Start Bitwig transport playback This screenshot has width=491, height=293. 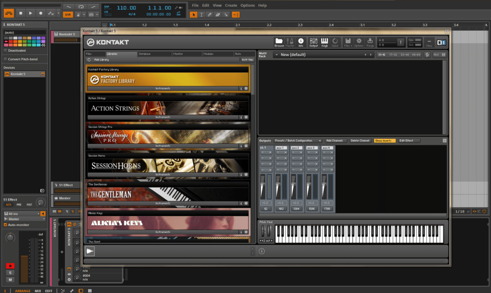coord(30,13)
